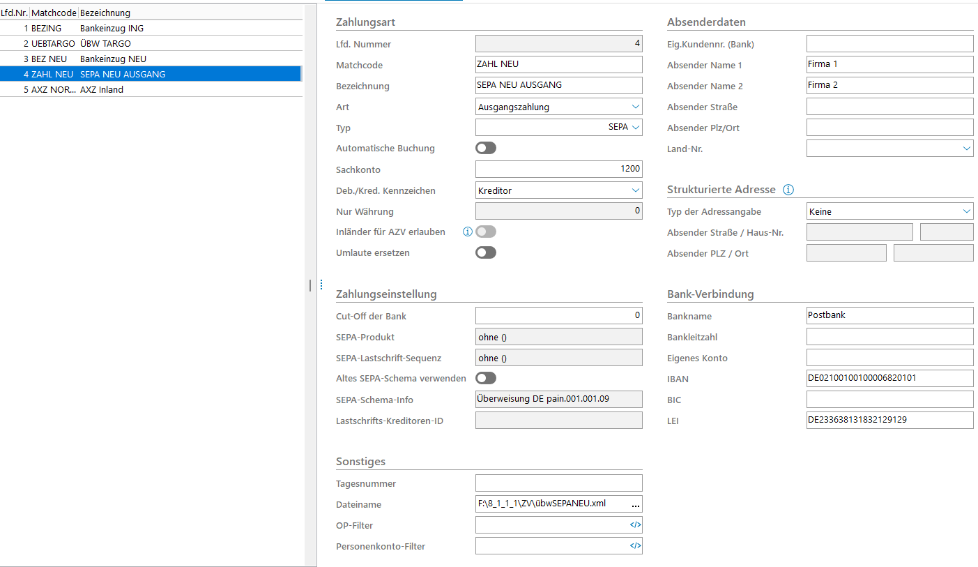The width and height of the screenshot is (978, 567).
Task: Open code editor icon in Personenkonto-Filter field
Action: click(635, 546)
